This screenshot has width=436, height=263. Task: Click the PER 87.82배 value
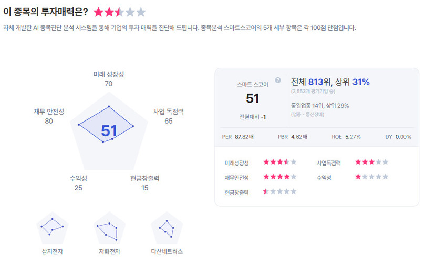(x=244, y=137)
